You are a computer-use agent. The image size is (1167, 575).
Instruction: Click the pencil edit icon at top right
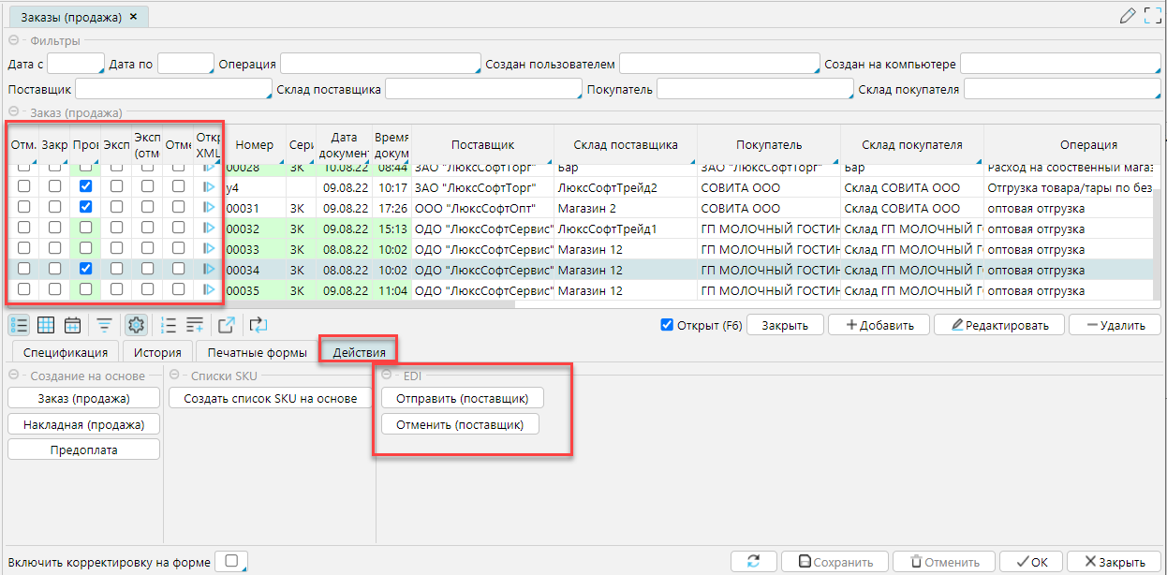tap(1128, 16)
